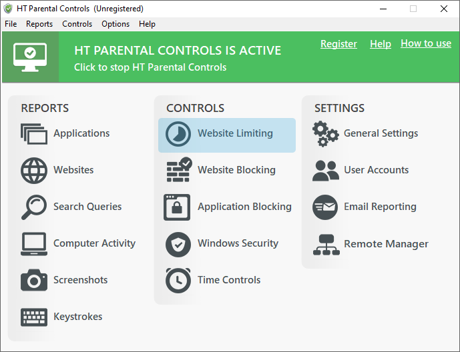This screenshot has height=352, width=460.
Task: Select the Website Limiting label
Action: [235, 133]
